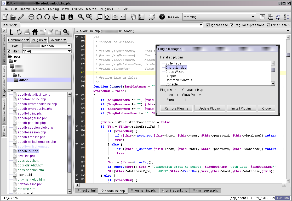Open the plugin manager puzzle icon

click(x=152, y=17)
